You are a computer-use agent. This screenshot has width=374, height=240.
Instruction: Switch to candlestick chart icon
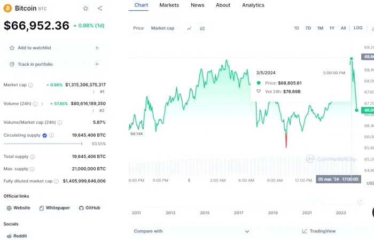click(x=202, y=28)
